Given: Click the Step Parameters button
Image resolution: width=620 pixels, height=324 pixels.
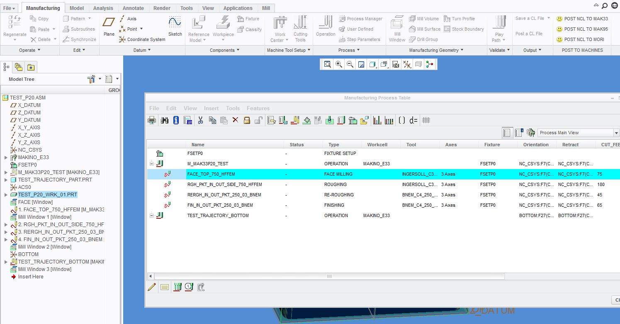Looking at the screenshot, I should tap(360, 39).
